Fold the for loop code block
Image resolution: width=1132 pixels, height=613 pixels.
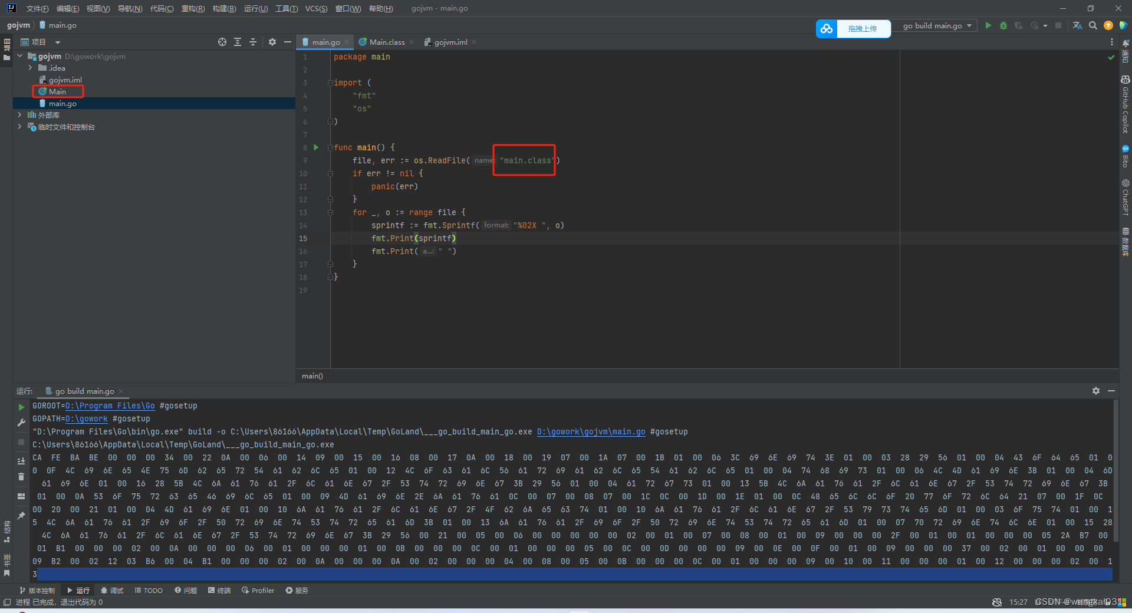330,212
